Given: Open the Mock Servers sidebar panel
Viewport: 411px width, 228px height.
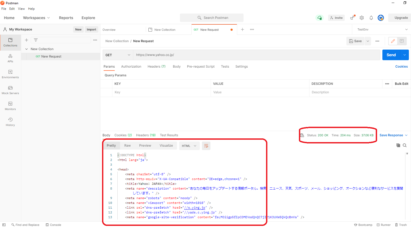Looking at the screenshot, I should pyautogui.click(x=10, y=90).
